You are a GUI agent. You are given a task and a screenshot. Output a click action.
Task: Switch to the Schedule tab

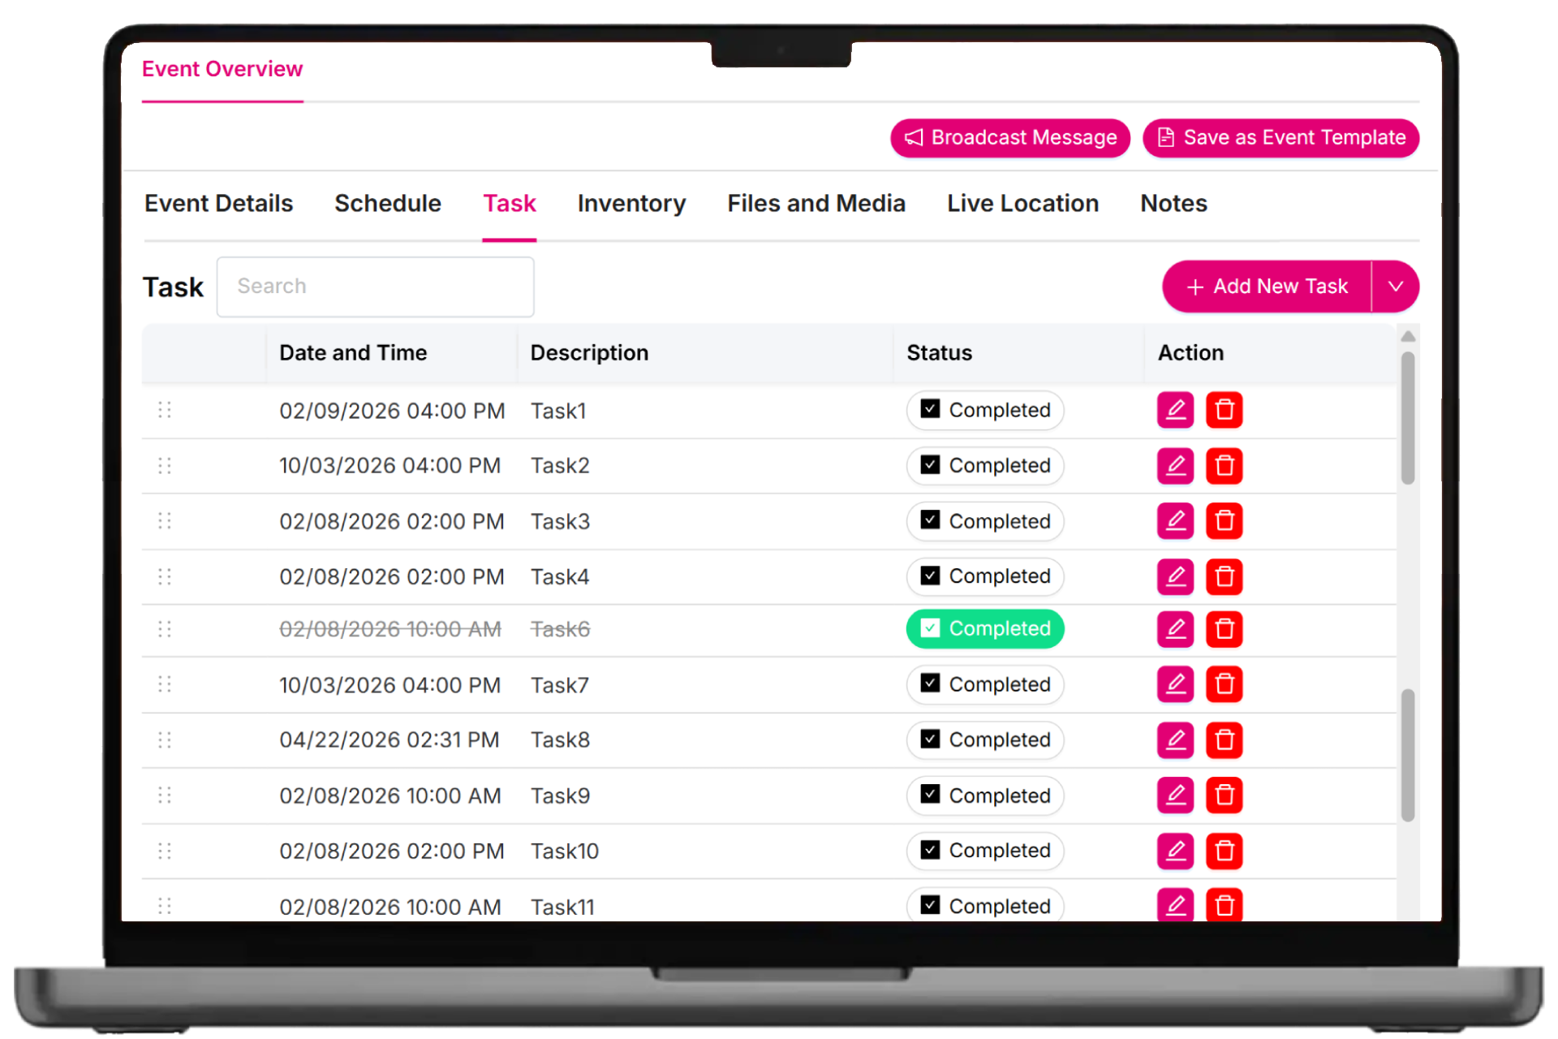tap(388, 204)
